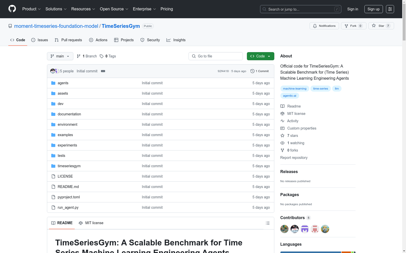Click the languages color bar
Image resolution: width=406 pixels, height=253 pixels.
point(318,252)
